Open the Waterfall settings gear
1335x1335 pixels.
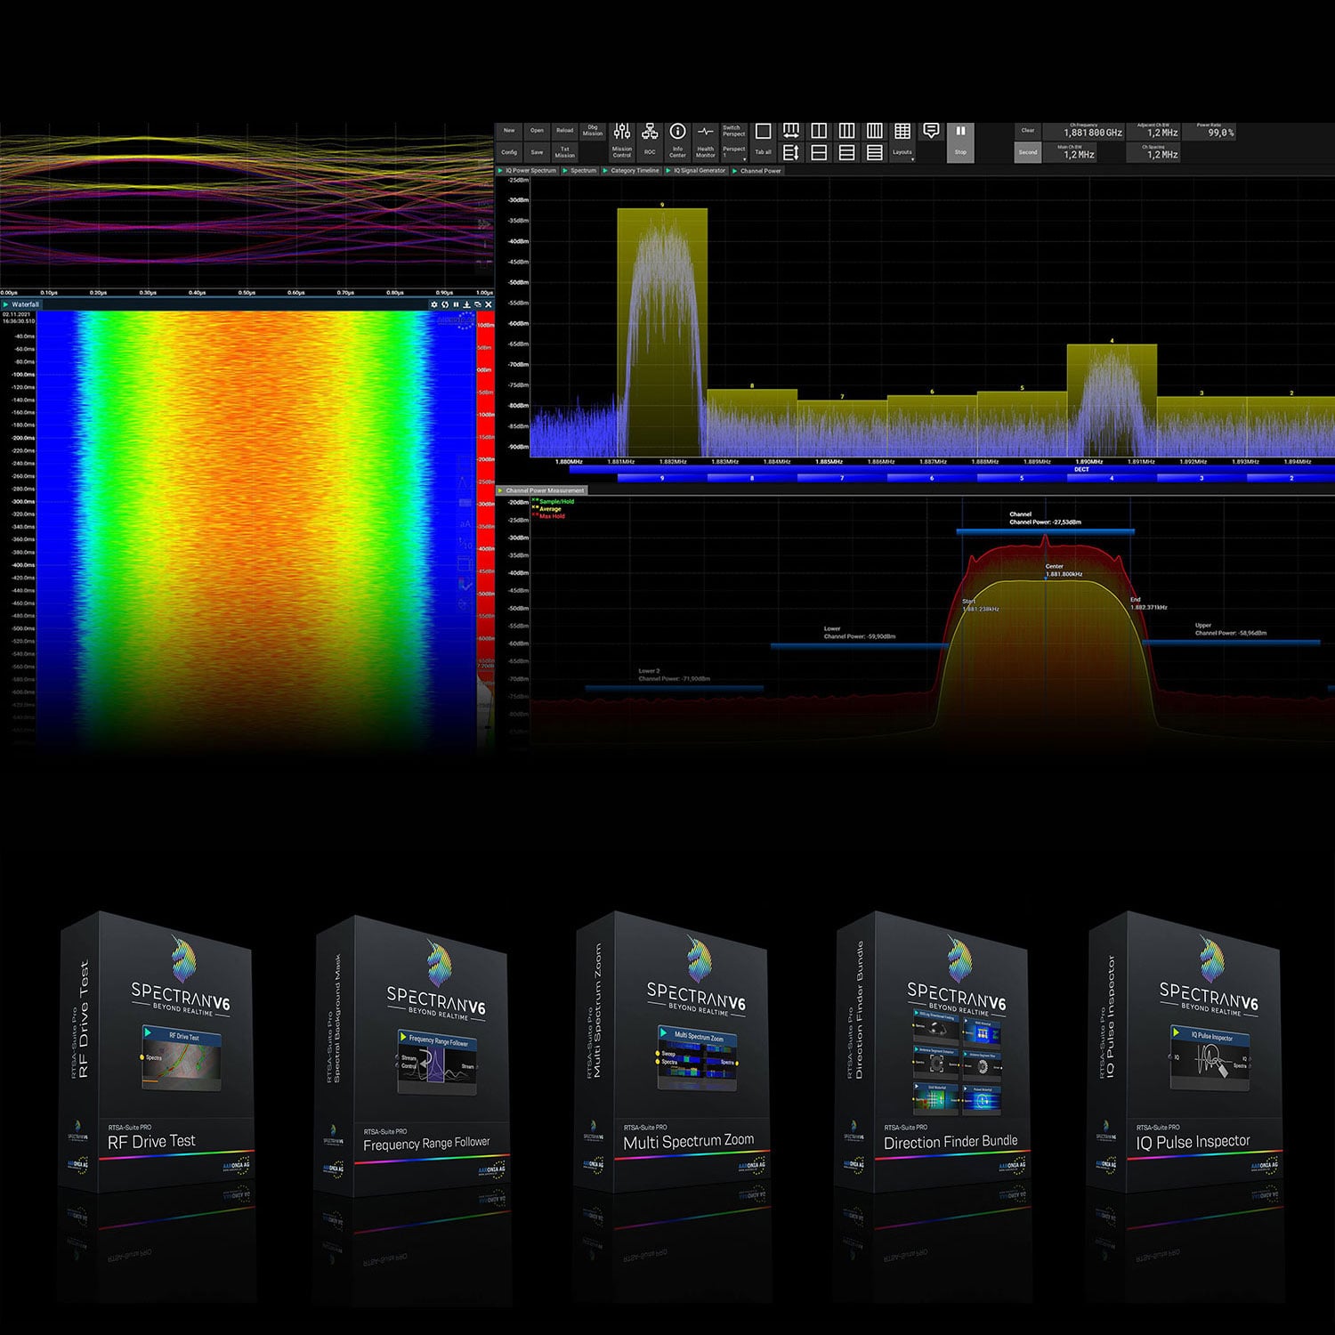click(x=435, y=304)
